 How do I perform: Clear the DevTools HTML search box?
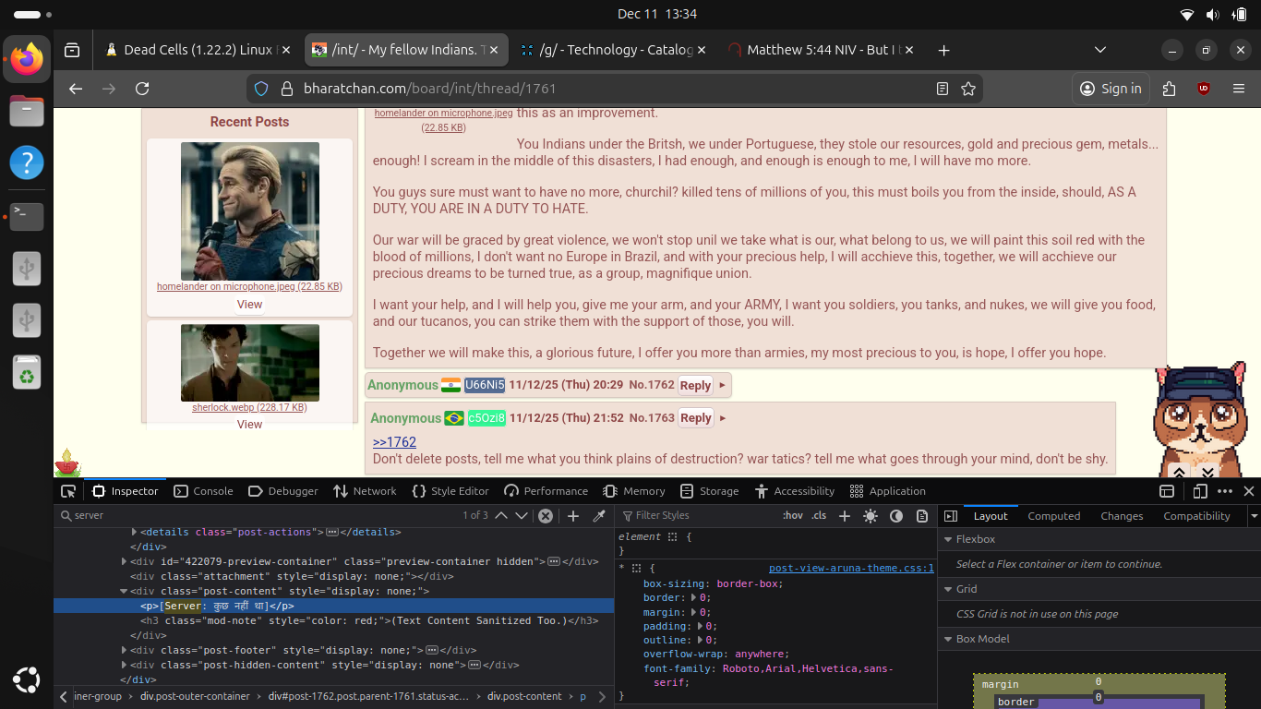click(546, 516)
